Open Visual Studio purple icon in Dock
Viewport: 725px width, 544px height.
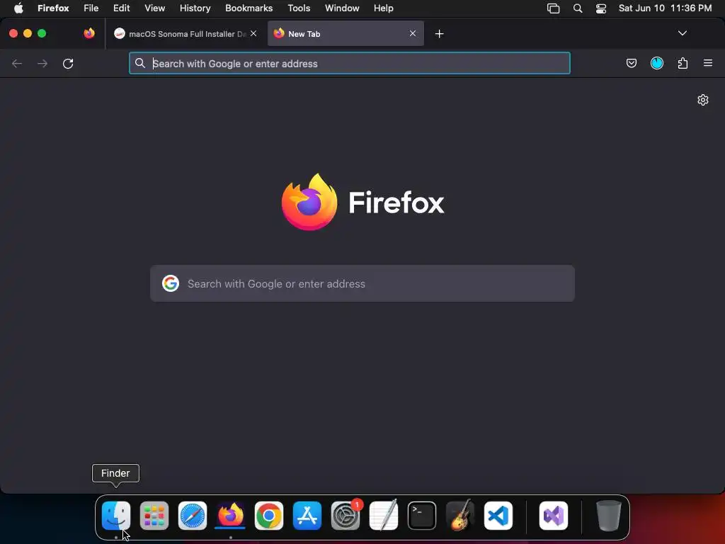[x=554, y=516]
